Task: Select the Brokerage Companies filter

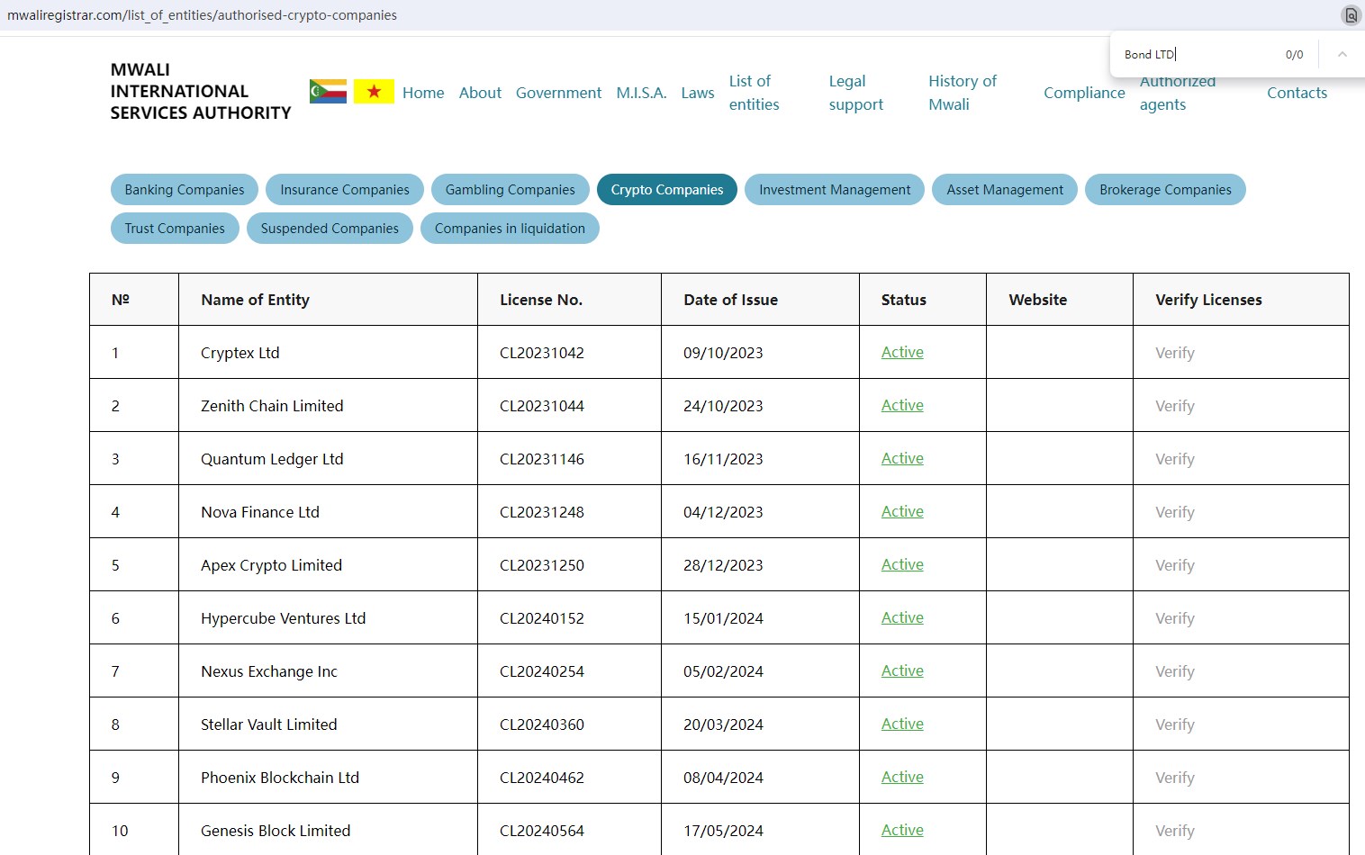Action: point(1165,189)
